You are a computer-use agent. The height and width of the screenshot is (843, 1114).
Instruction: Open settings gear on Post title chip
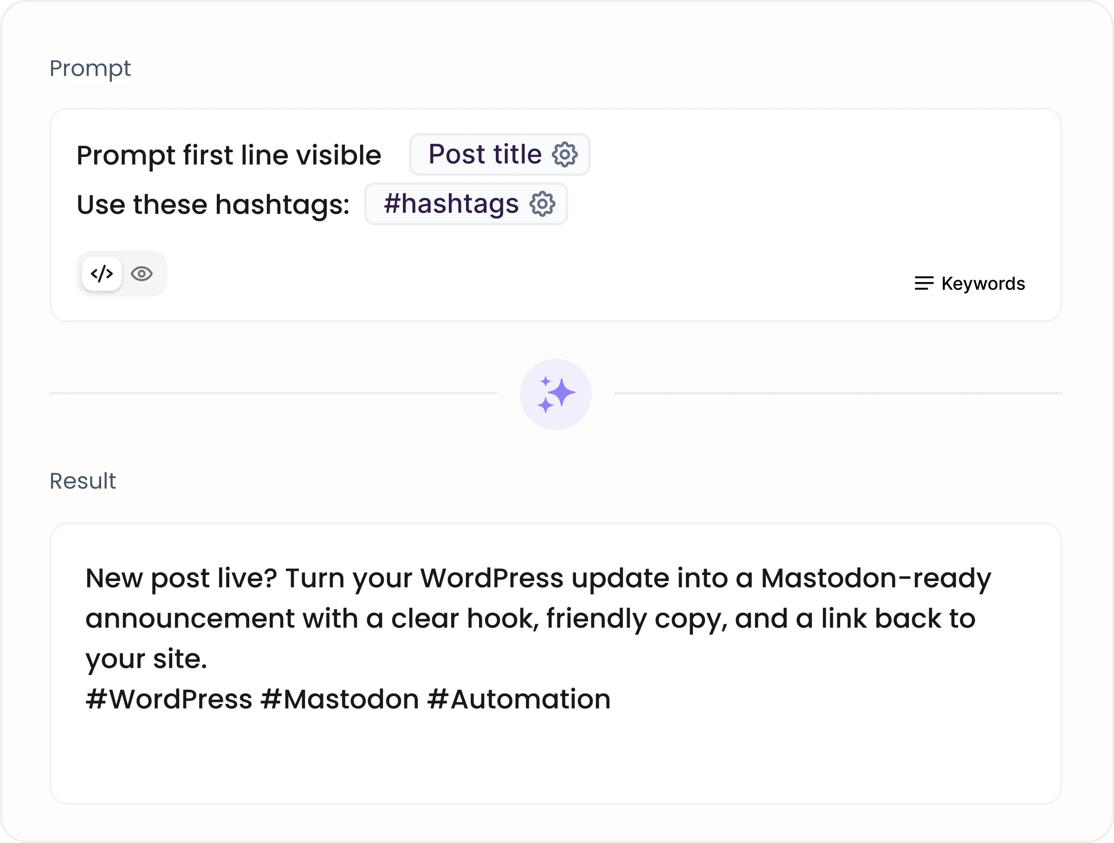(564, 154)
